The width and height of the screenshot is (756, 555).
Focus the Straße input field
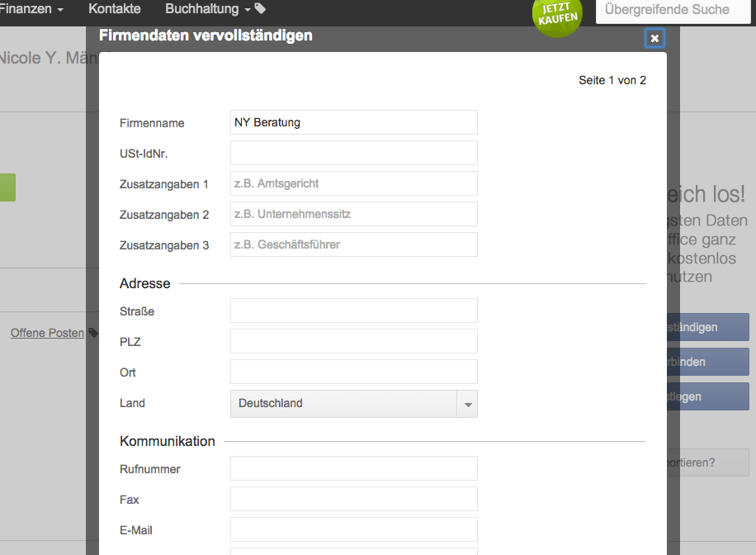tap(353, 311)
